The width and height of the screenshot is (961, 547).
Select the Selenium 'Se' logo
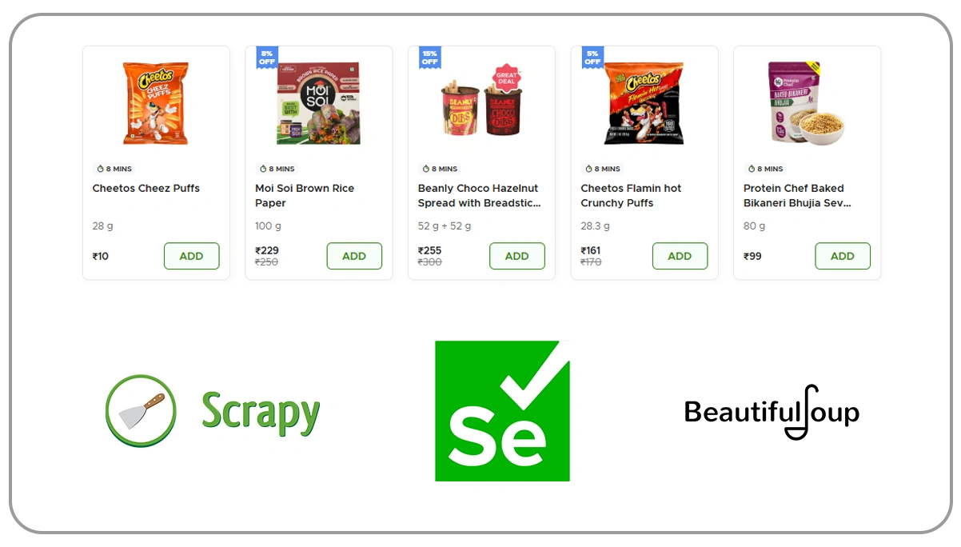pos(502,411)
